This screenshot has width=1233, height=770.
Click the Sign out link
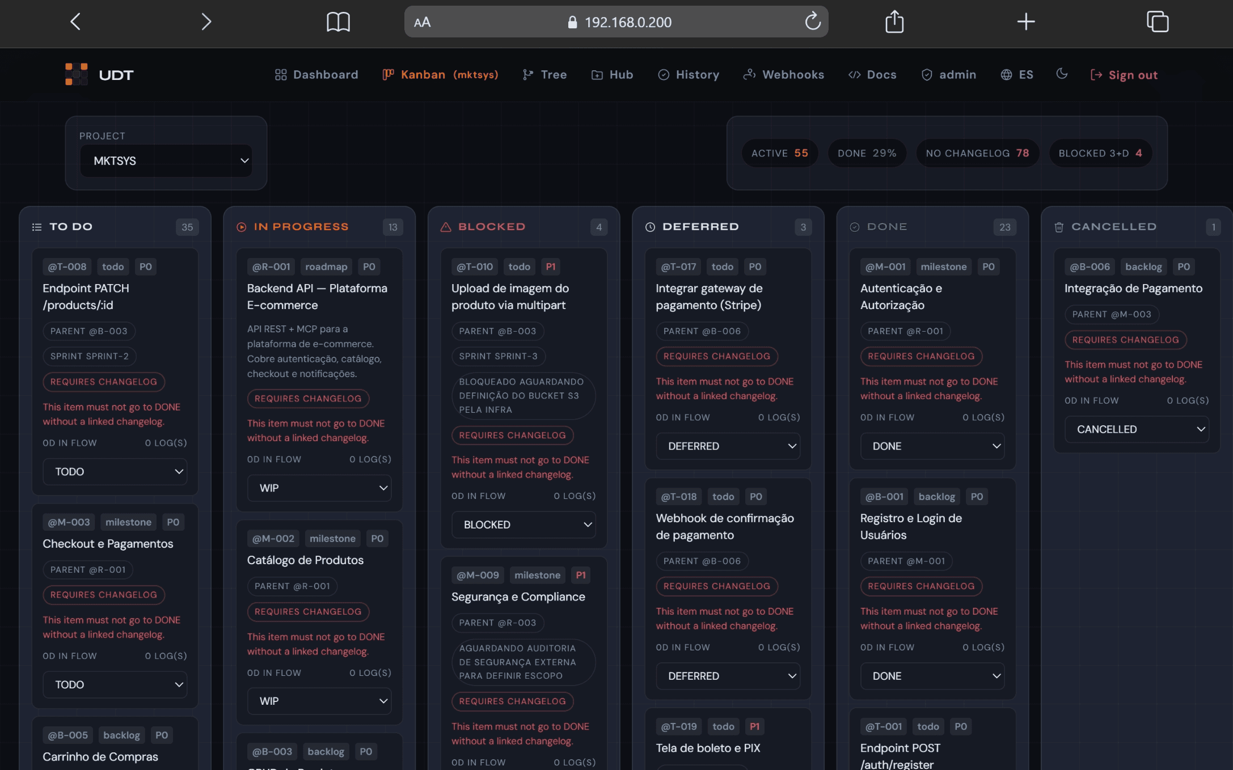coord(1124,75)
